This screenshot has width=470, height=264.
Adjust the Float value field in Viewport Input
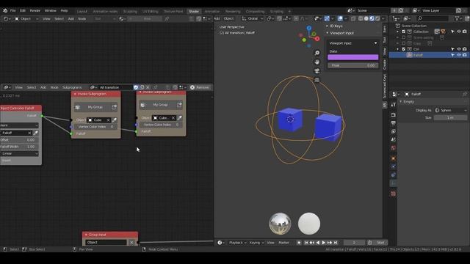point(352,65)
